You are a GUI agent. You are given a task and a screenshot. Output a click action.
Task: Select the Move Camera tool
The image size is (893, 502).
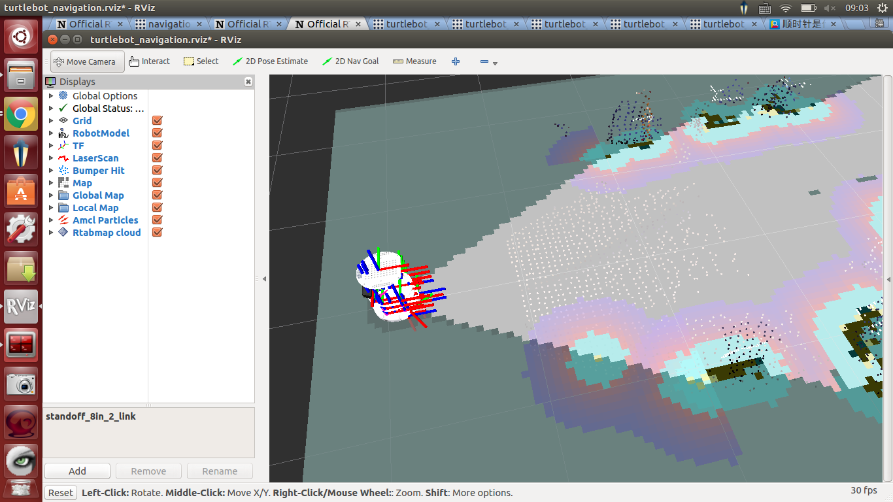87,61
